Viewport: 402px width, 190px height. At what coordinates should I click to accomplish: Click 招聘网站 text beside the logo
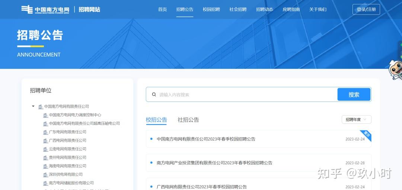point(89,9)
